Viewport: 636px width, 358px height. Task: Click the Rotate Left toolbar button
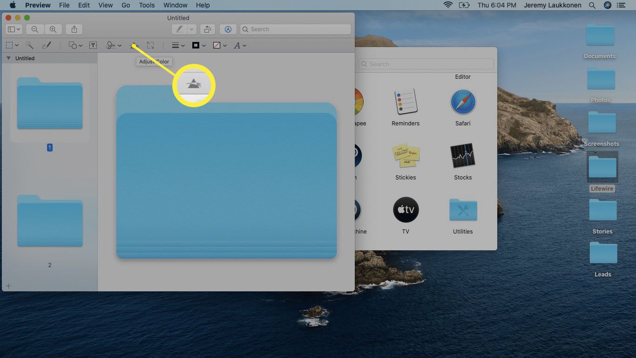pos(207,29)
